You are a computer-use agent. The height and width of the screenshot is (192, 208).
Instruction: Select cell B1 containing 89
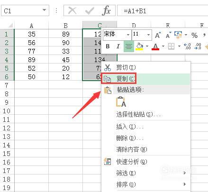65,34
